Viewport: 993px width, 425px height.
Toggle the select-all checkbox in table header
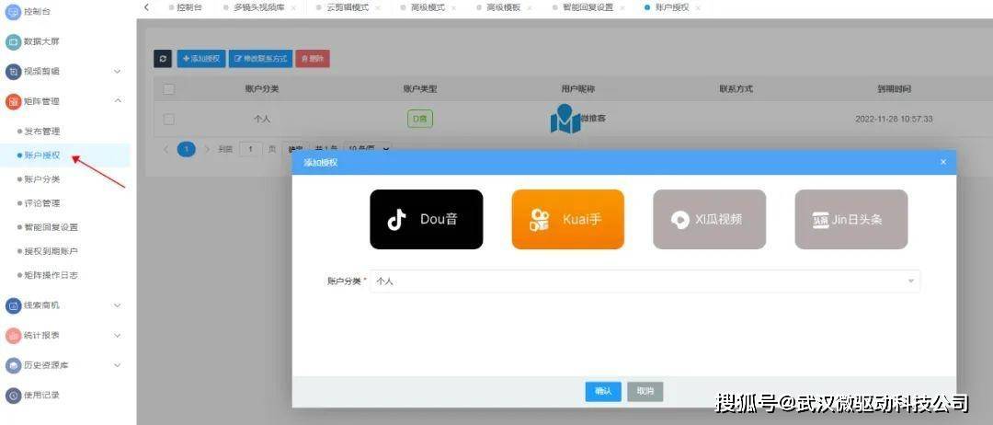[x=168, y=89]
